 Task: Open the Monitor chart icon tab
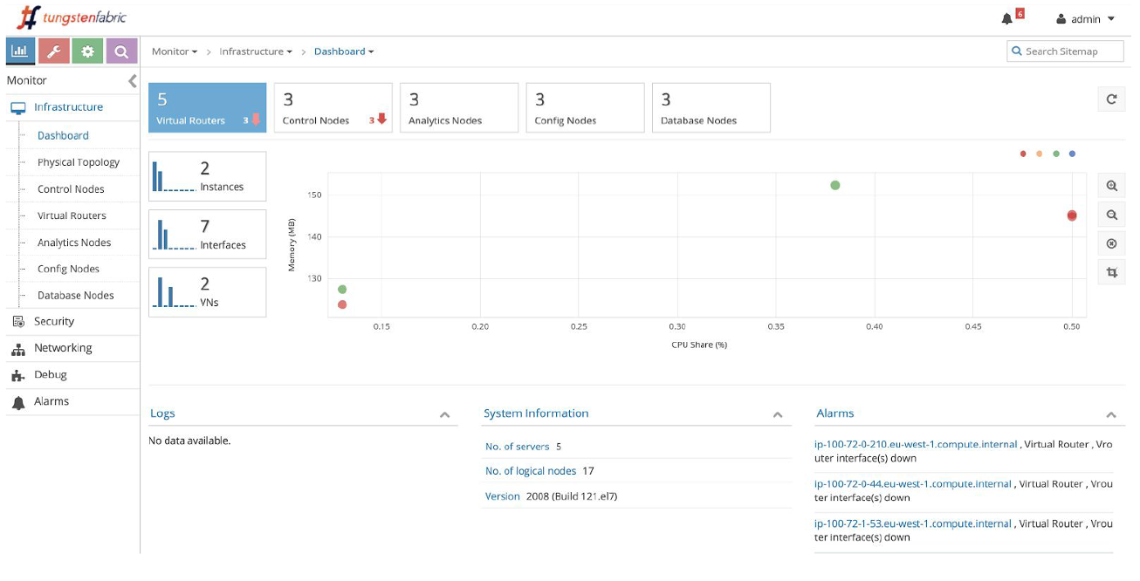(x=19, y=51)
